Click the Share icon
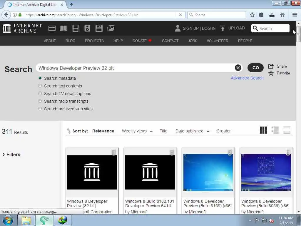The image size is (301, 226). [x=271, y=66]
